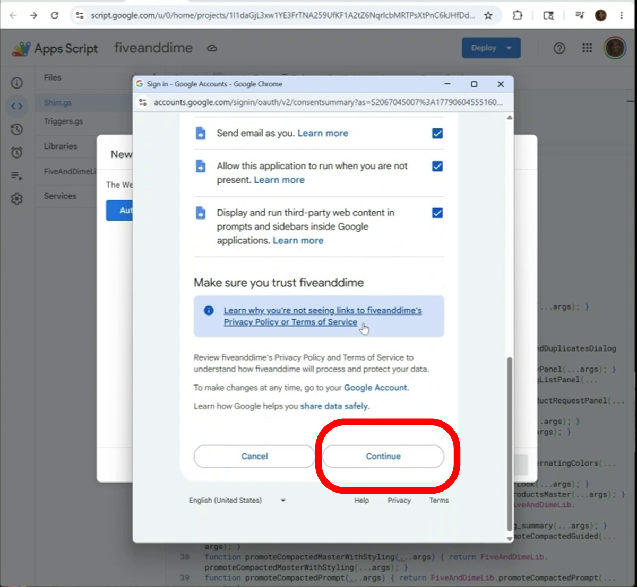Open the share data safely link

(334, 406)
